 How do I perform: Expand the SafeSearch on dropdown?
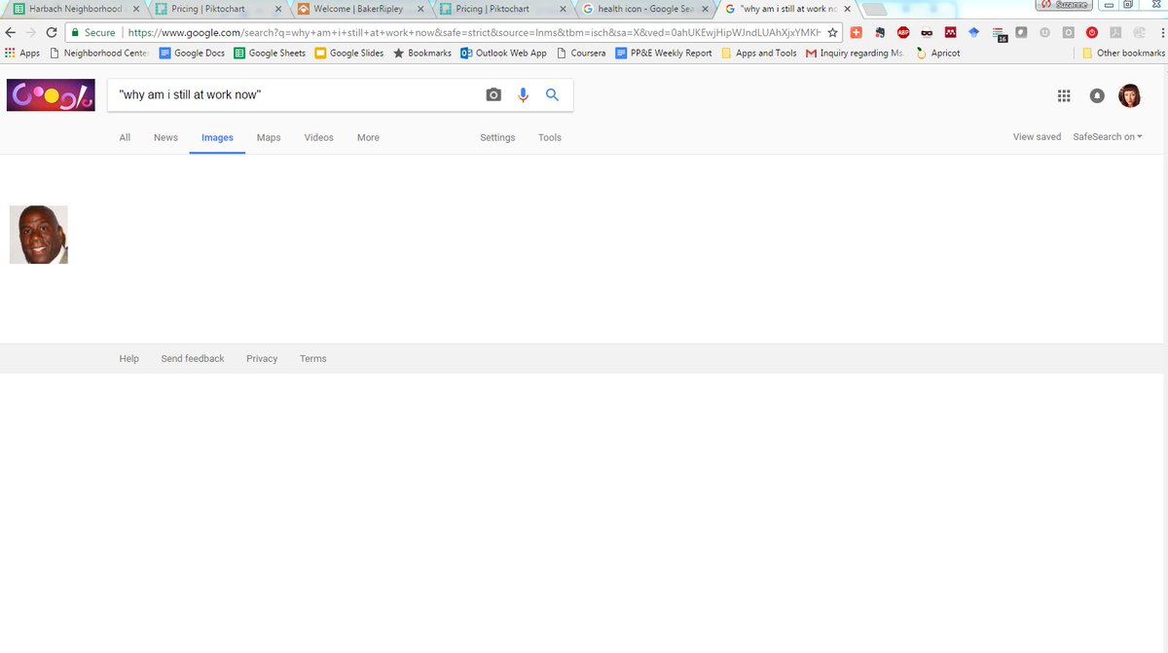point(1108,137)
